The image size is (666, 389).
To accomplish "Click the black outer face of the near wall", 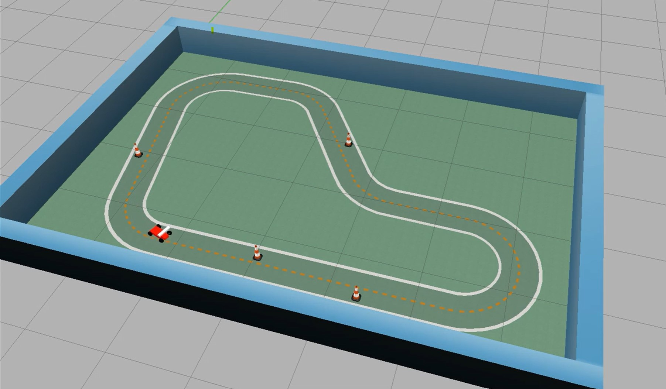I will tap(222, 295).
